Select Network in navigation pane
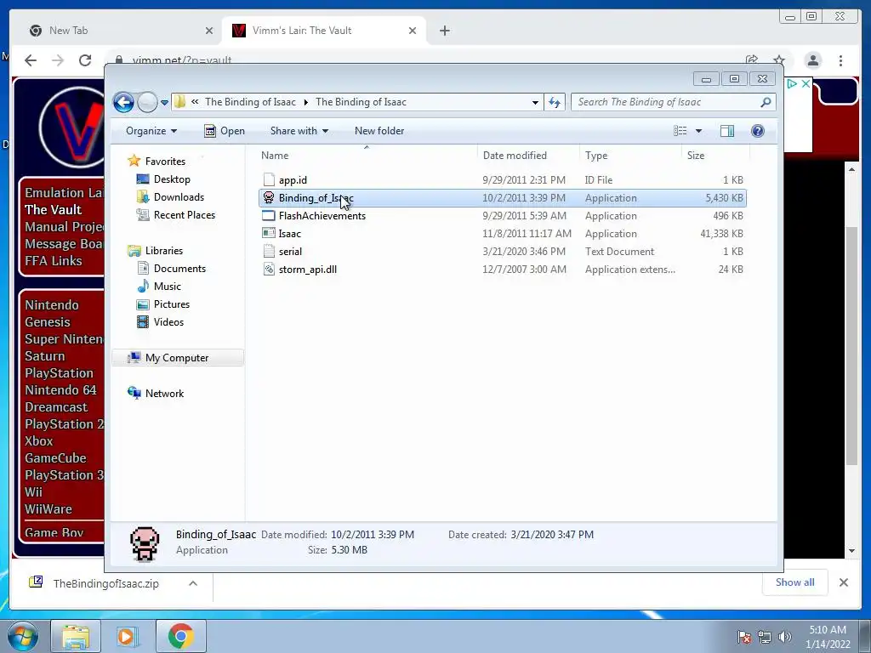The height and width of the screenshot is (653, 871). click(164, 394)
